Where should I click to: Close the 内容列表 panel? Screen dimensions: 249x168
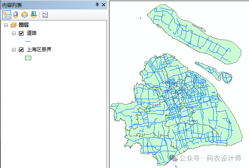click(x=103, y=5)
